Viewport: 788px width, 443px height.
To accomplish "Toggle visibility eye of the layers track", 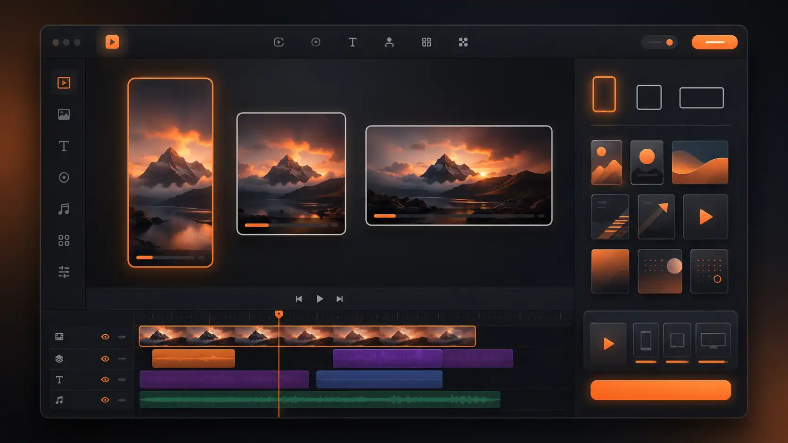I will [x=105, y=359].
